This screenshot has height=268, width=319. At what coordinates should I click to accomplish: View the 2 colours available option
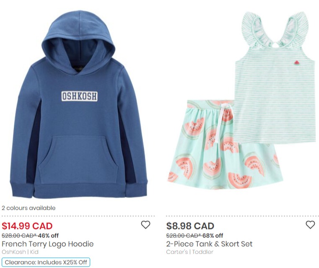[x=29, y=208]
